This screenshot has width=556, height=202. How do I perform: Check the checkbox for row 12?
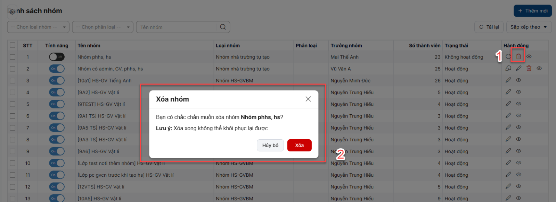coord(13,187)
